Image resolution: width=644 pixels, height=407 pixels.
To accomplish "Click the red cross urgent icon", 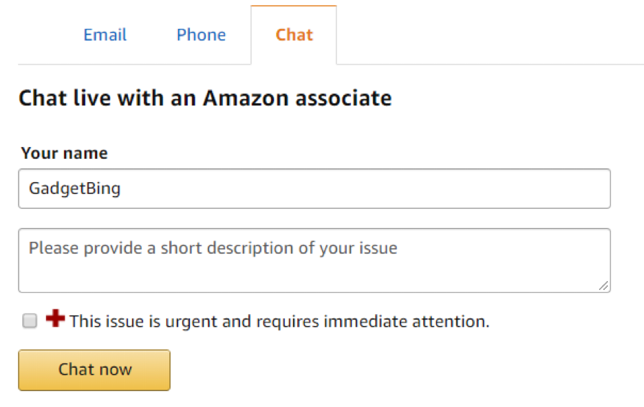I will 55,319.
